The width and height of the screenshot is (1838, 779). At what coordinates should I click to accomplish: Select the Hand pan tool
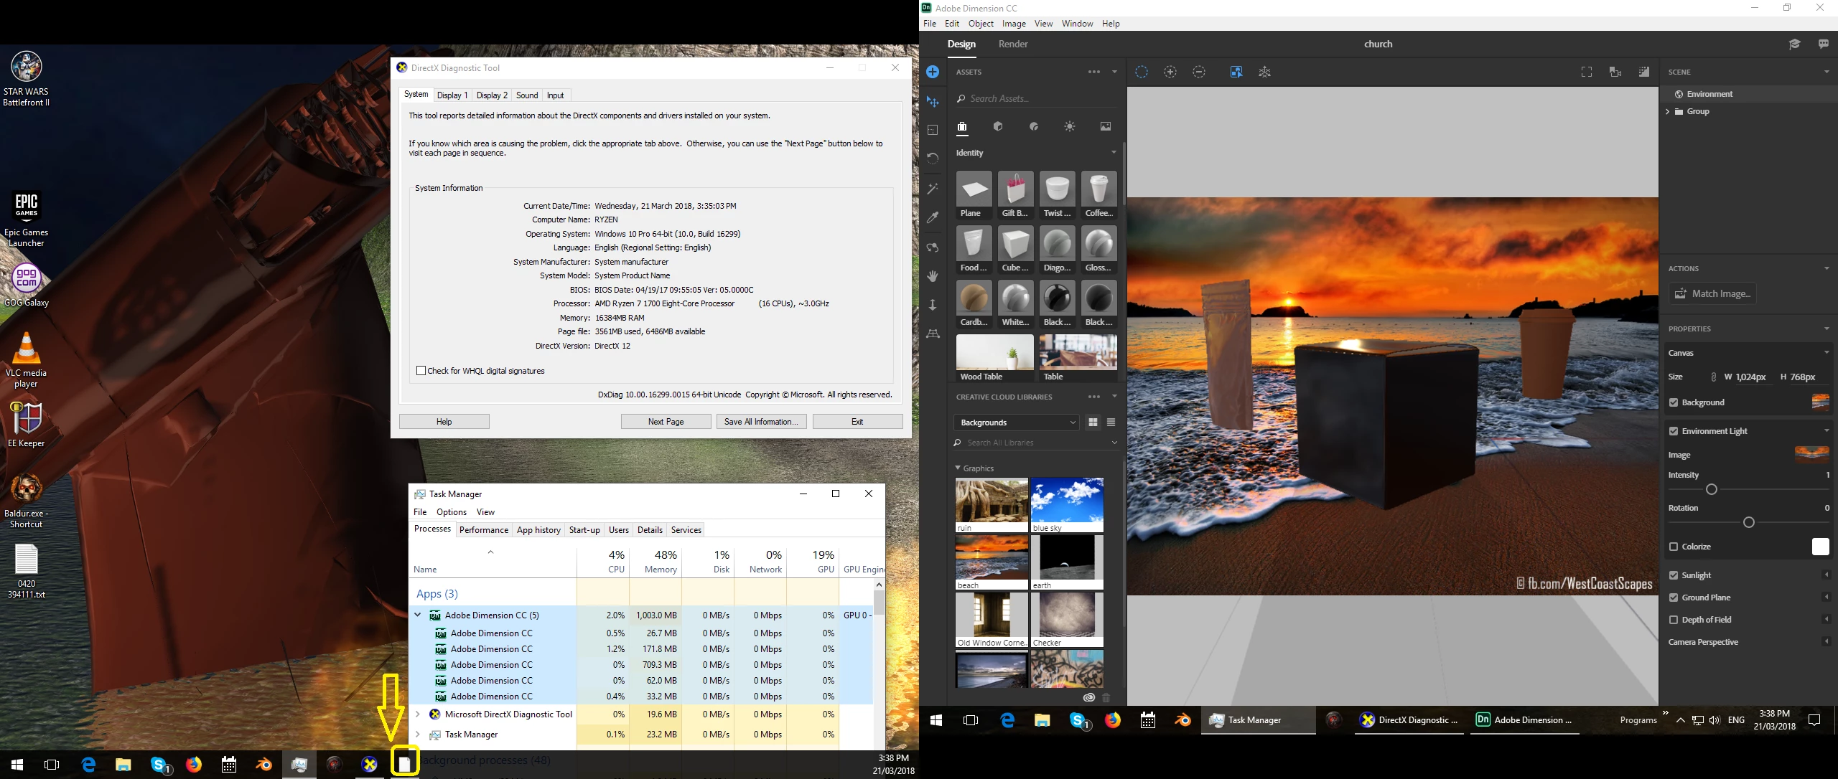click(933, 276)
